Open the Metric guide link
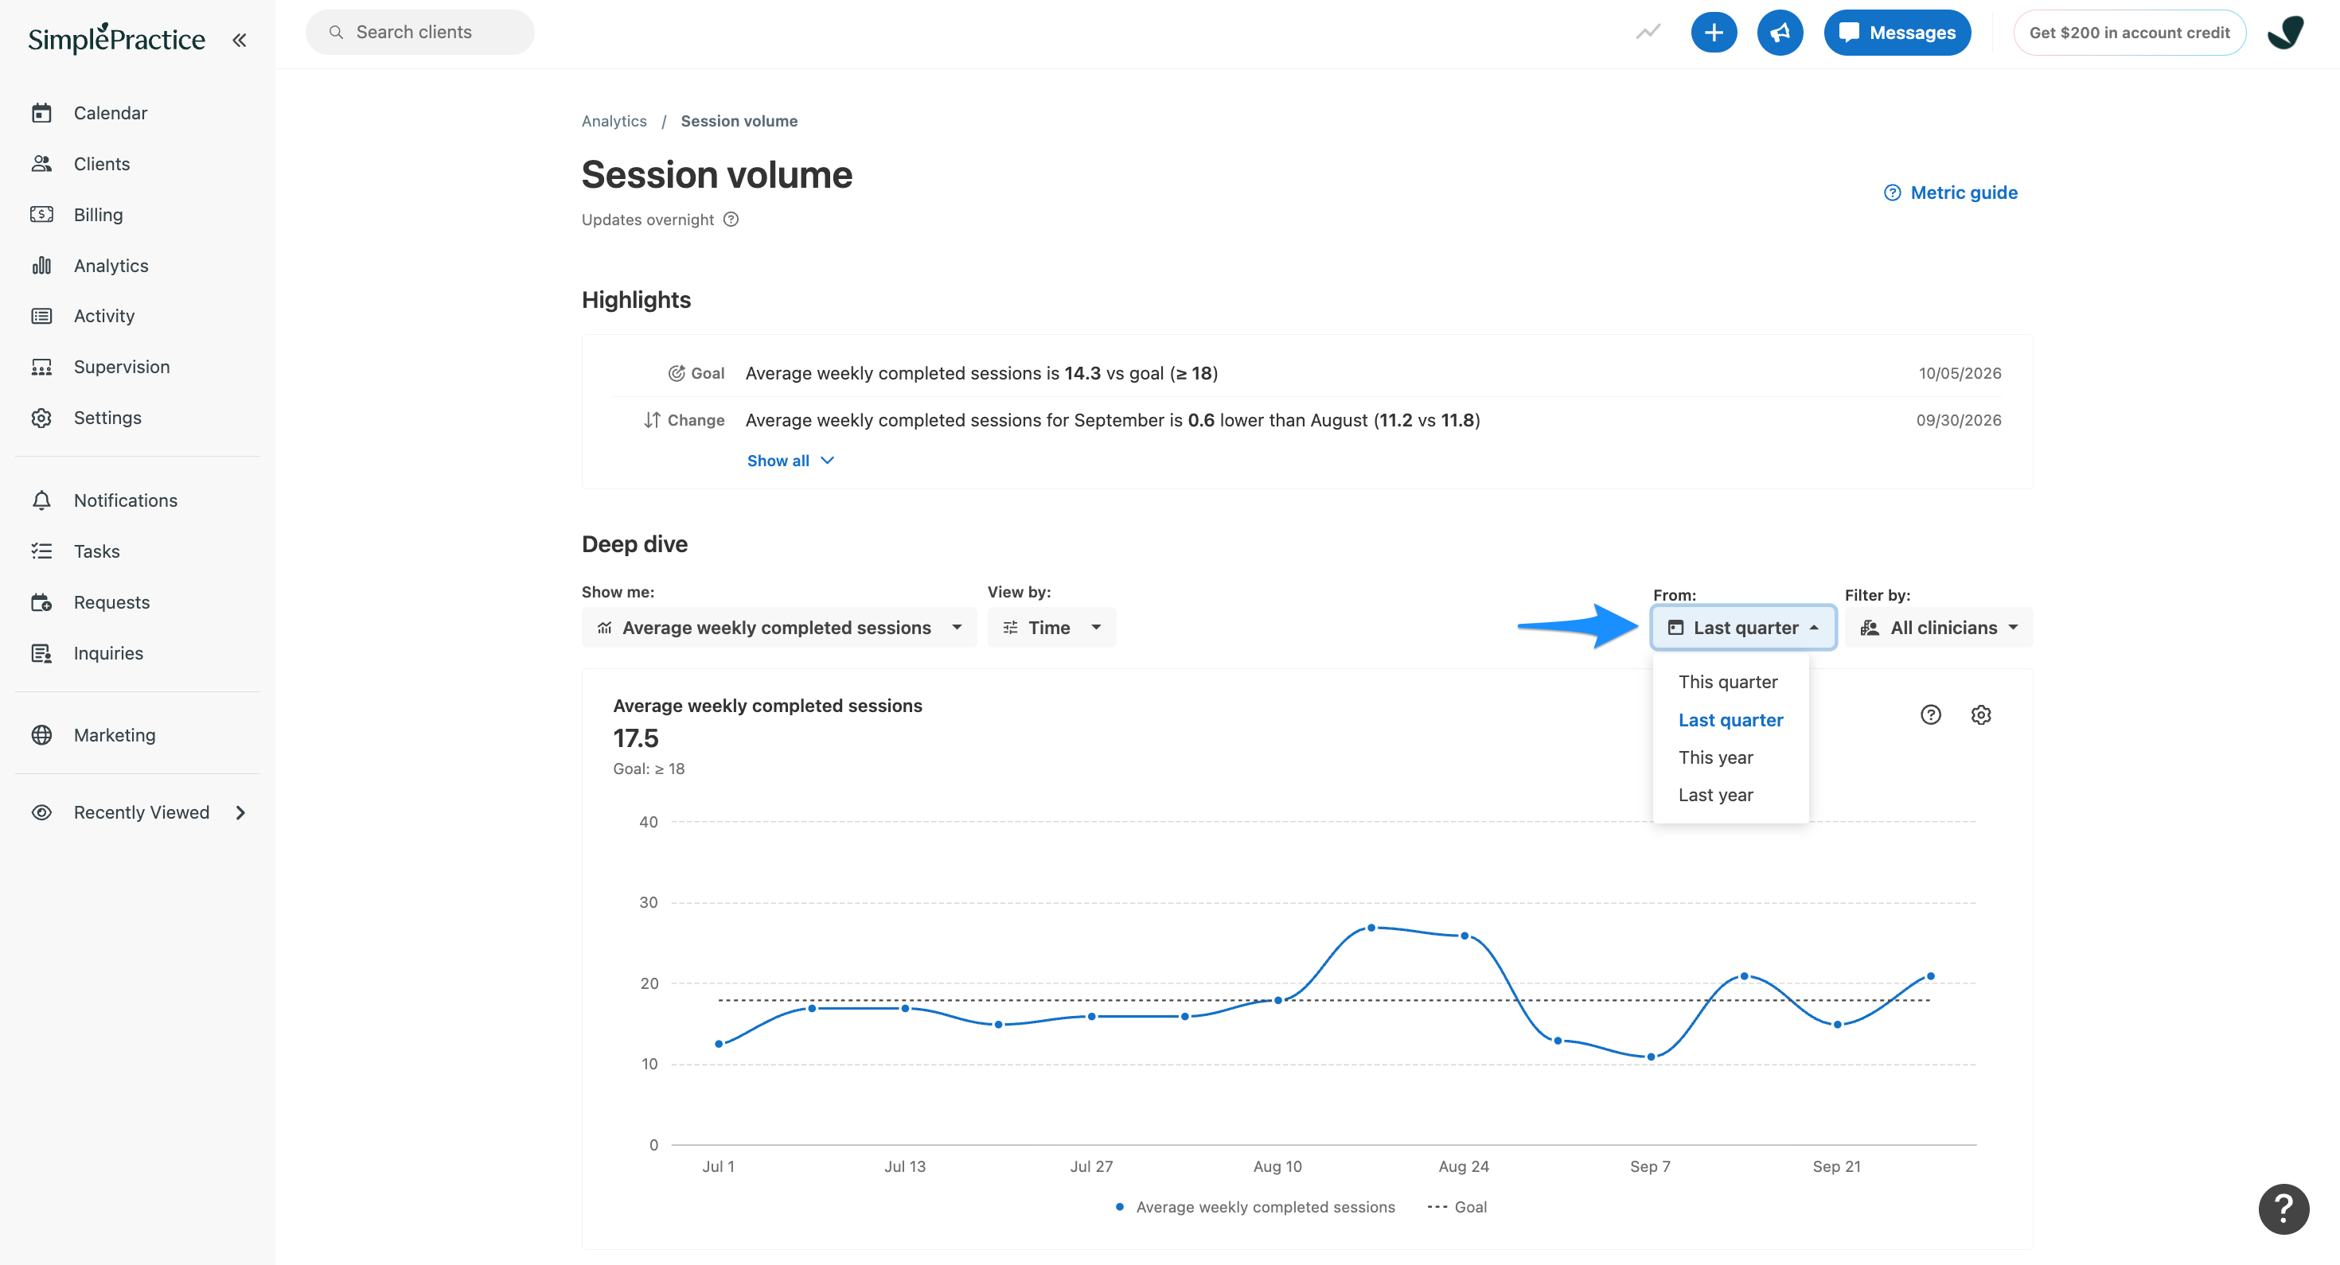 [x=1950, y=193]
